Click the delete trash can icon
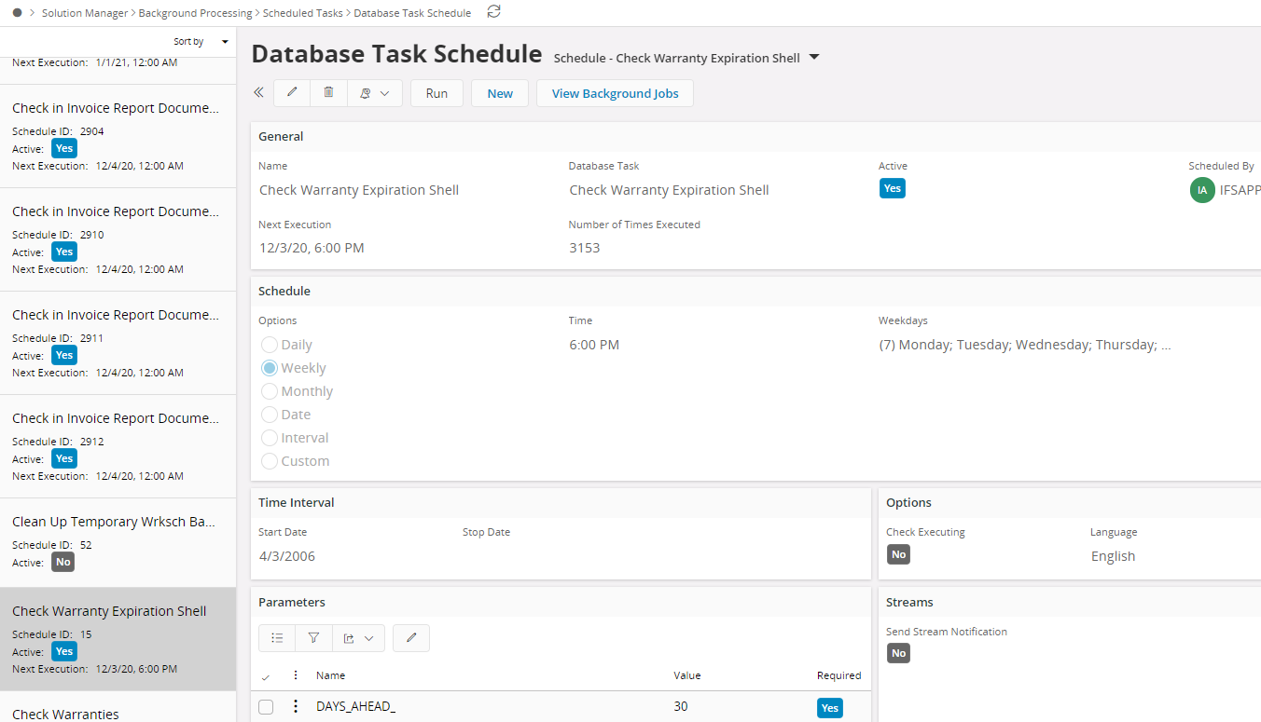 (328, 92)
